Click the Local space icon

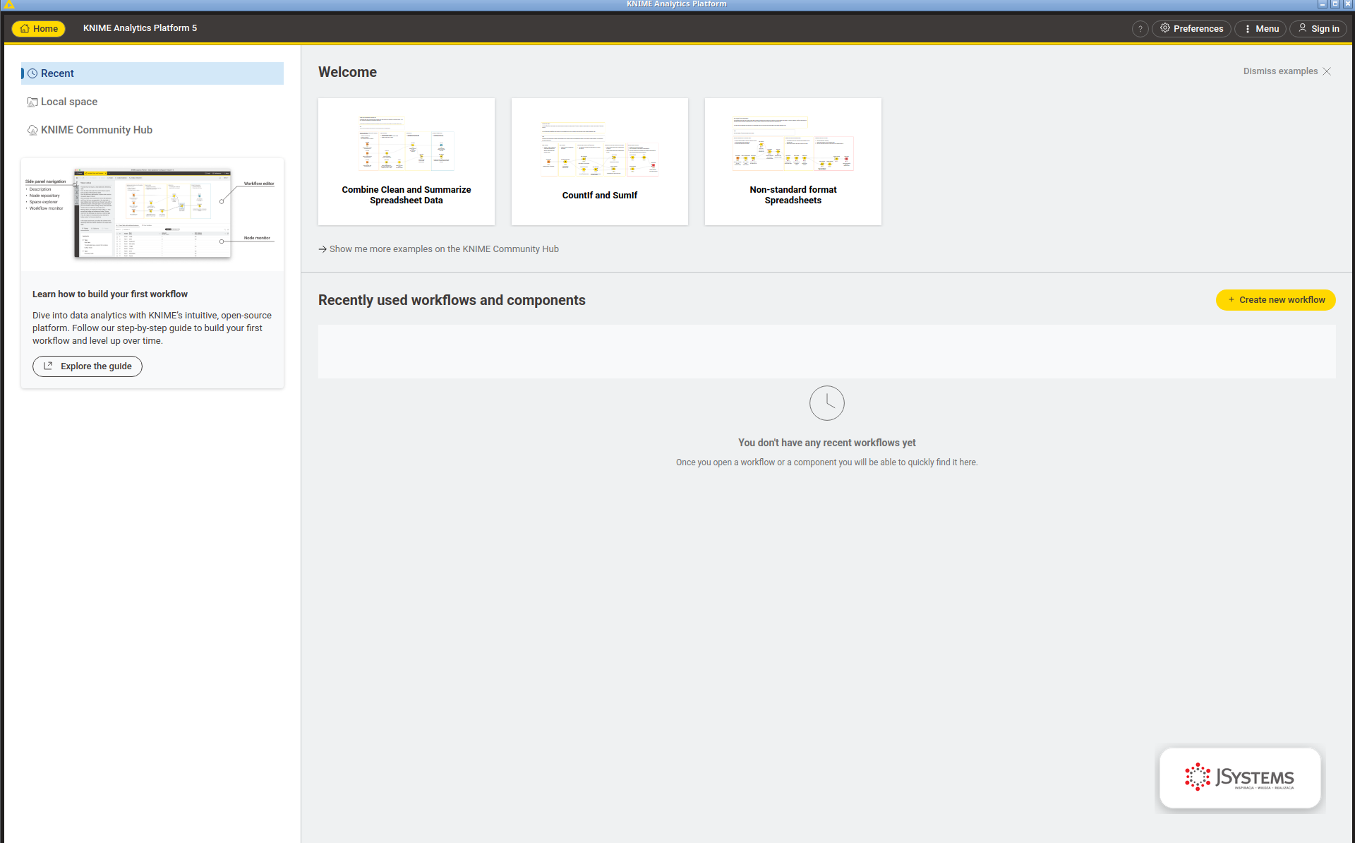tap(32, 102)
